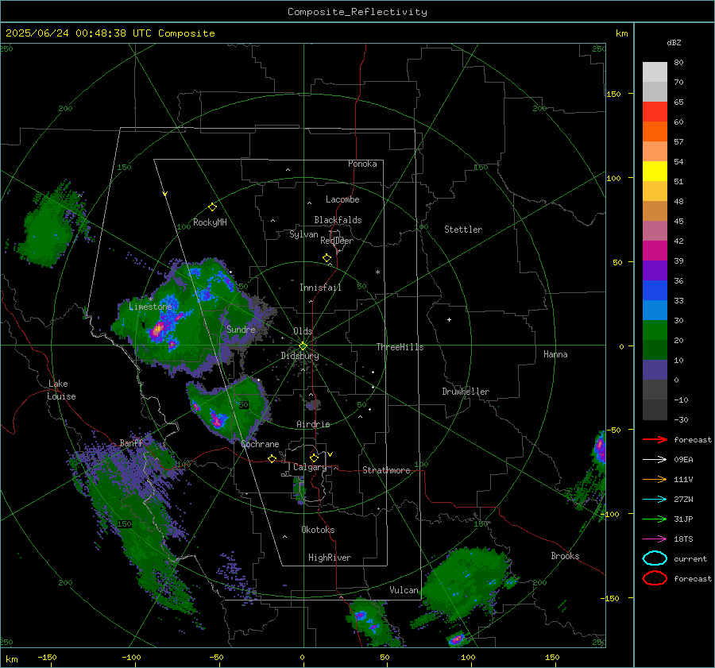Click the Didsbury town label
The image size is (715, 668).
coord(300,356)
